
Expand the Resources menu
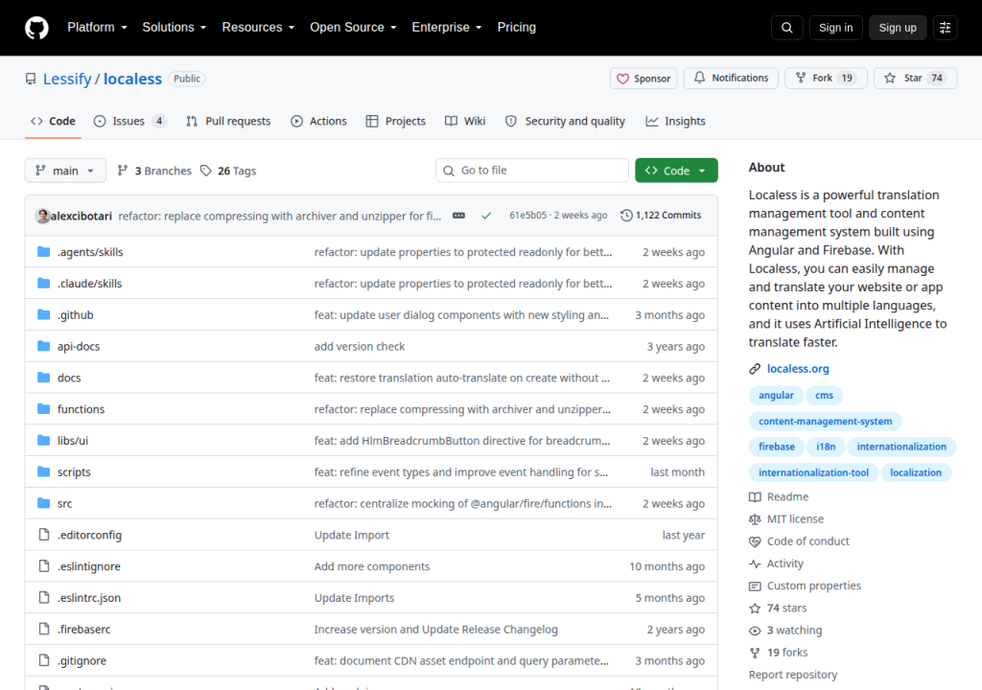point(258,28)
